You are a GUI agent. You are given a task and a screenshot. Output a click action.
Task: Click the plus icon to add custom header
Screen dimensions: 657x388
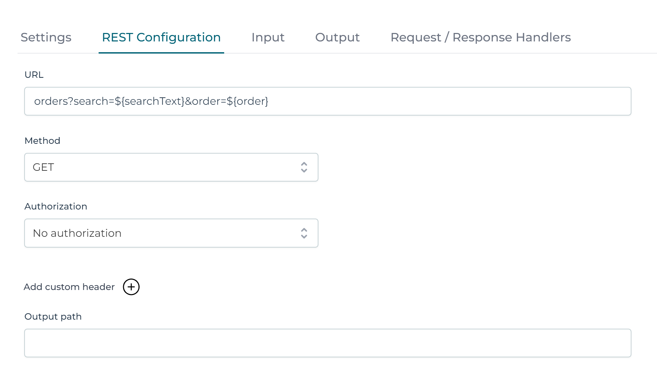(x=131, y=287)
